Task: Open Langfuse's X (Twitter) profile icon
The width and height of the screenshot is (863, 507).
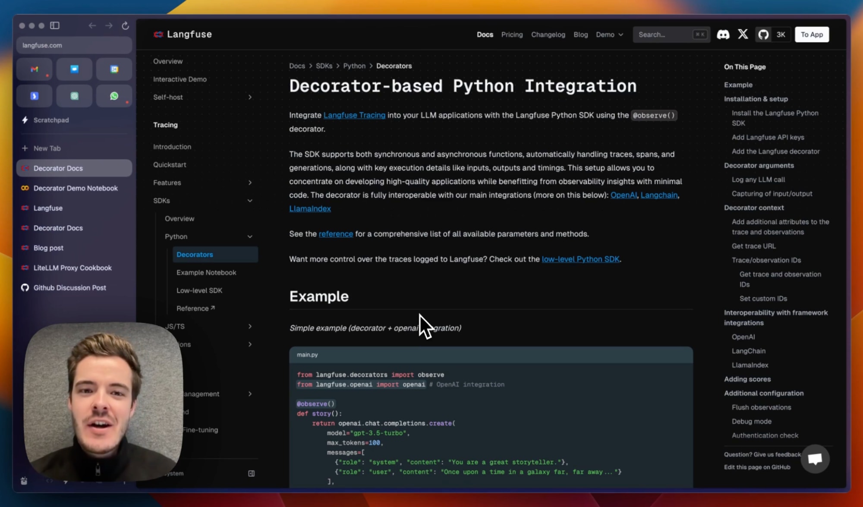Action: (x=743, y=35)
